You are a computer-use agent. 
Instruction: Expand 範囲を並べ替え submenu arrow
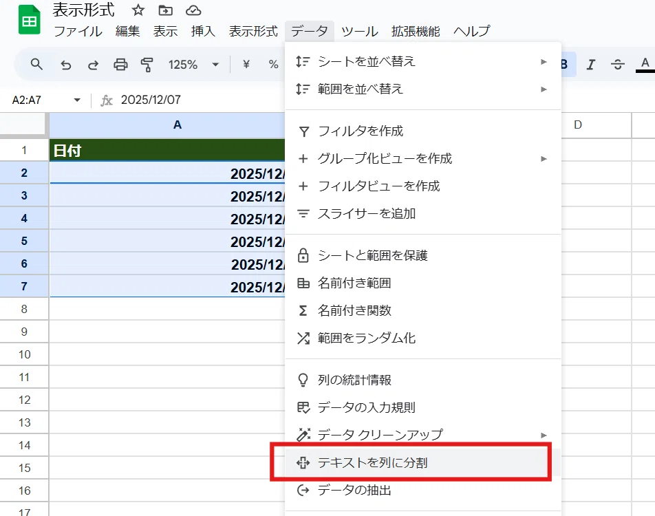(x=544, y=89)
